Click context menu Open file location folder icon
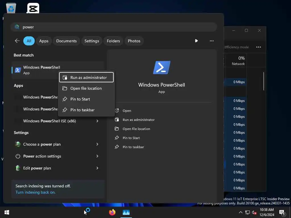Screen dimensions: 291x218 tap(65, 88)
